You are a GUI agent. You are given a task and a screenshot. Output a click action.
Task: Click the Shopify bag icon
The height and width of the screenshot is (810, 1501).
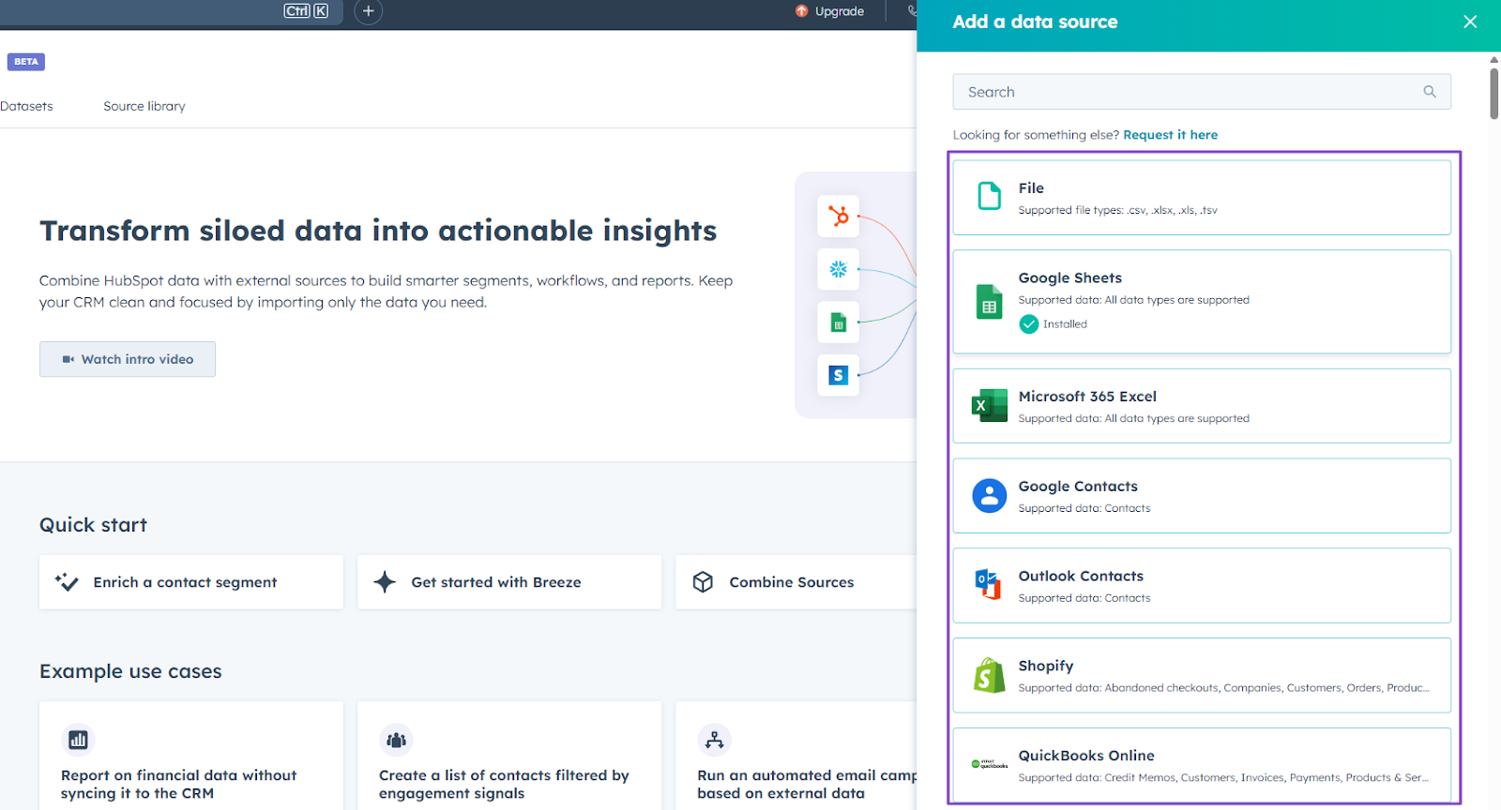click(x=989, y=675)
